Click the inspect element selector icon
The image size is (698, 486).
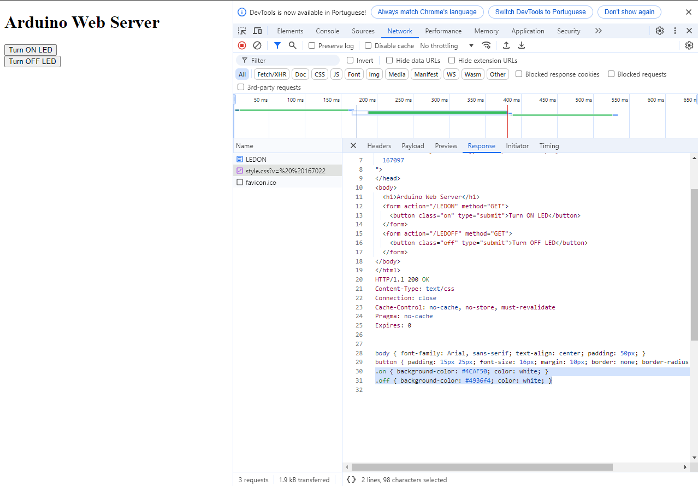point(242,31)
